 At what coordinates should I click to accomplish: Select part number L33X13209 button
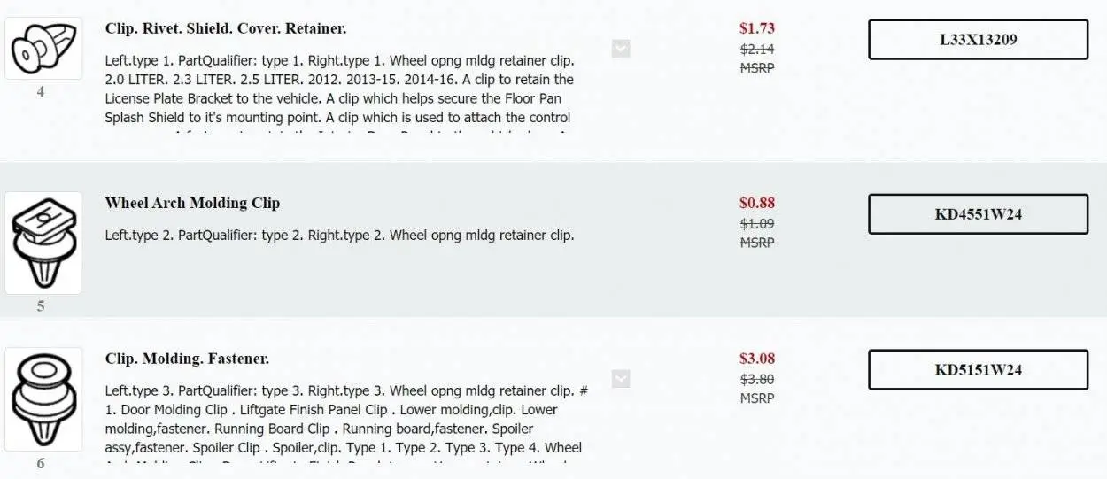(x=978, y=40)
